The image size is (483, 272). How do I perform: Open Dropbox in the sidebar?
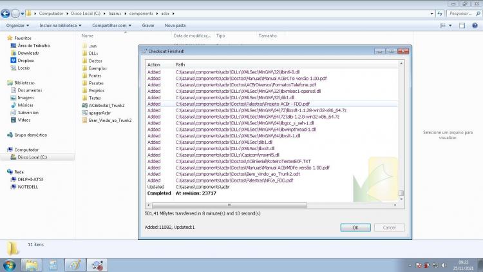pyautogui.click(x=23, y=61)
